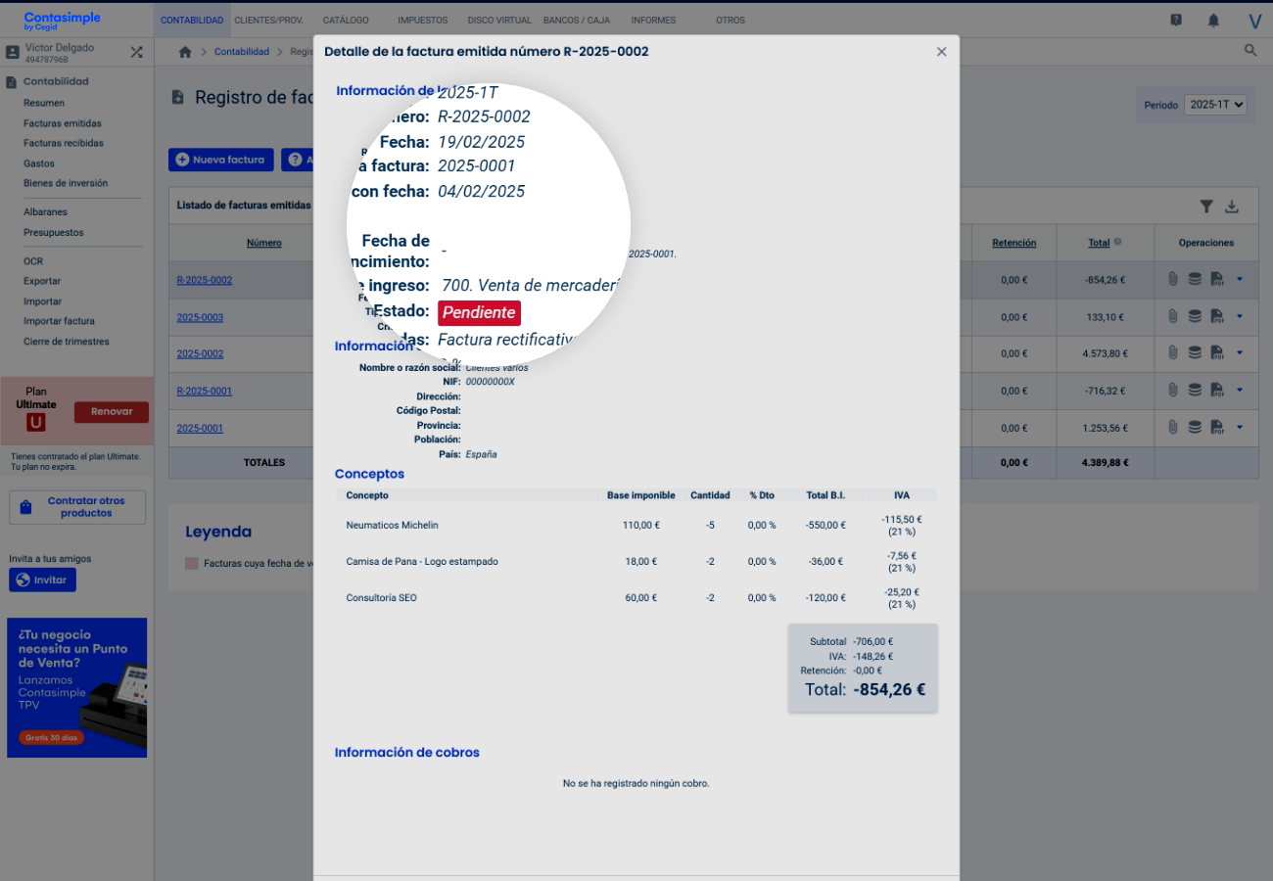This screenshot has width=1273, height=881.
Task: Click Contabilidad in the breadcrumb
Action: [x=242, y=52]
